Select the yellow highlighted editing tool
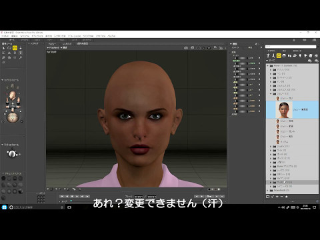This screenshot has width=320, height=240. (x=15, y=47)
